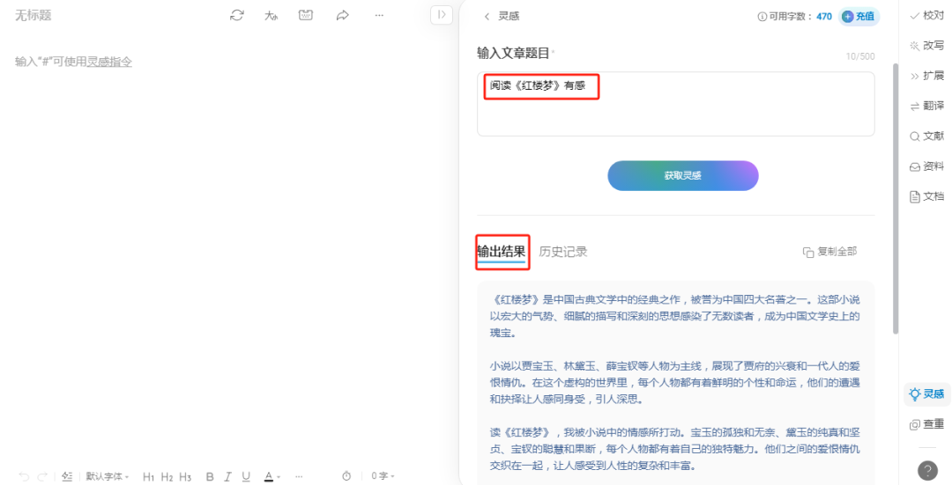
Task: Open the font color A dropdown
Action: click(271, 477)
